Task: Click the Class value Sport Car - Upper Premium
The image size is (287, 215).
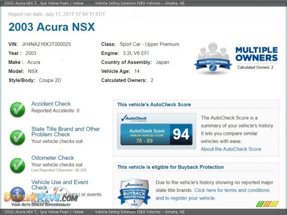Action: [x=149, y=44]
